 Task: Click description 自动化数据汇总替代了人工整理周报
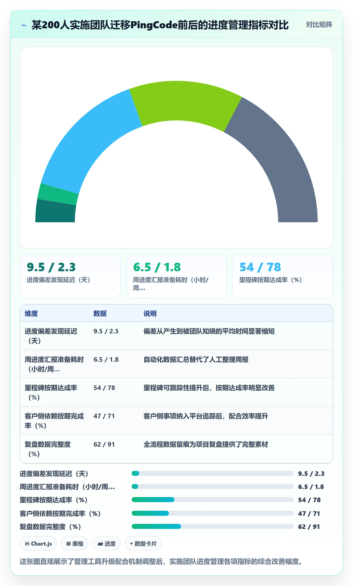tap(196, 359)
